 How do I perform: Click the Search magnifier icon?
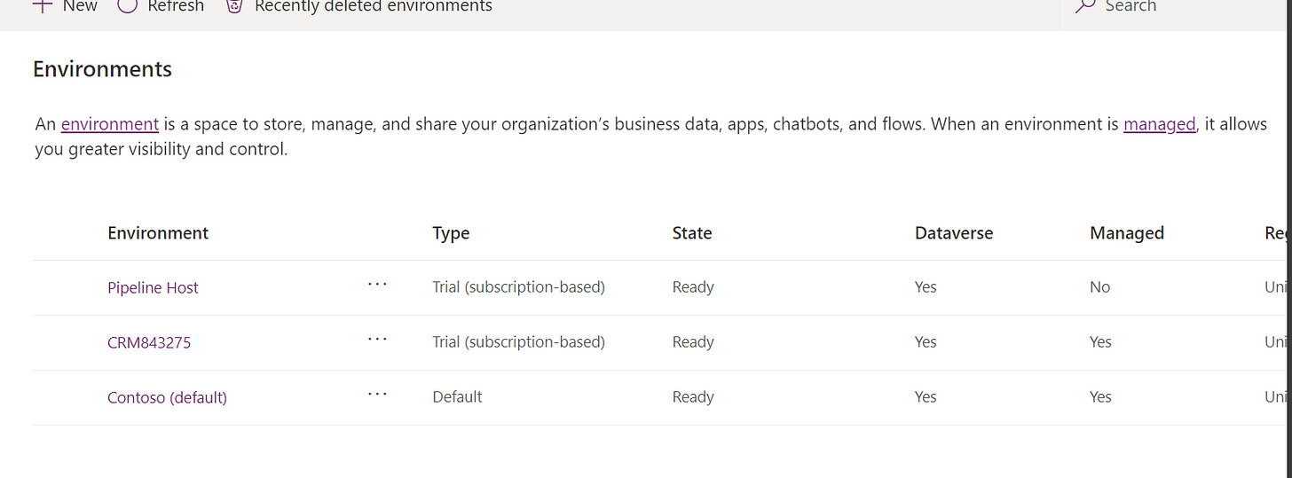tap(1084, 6)
